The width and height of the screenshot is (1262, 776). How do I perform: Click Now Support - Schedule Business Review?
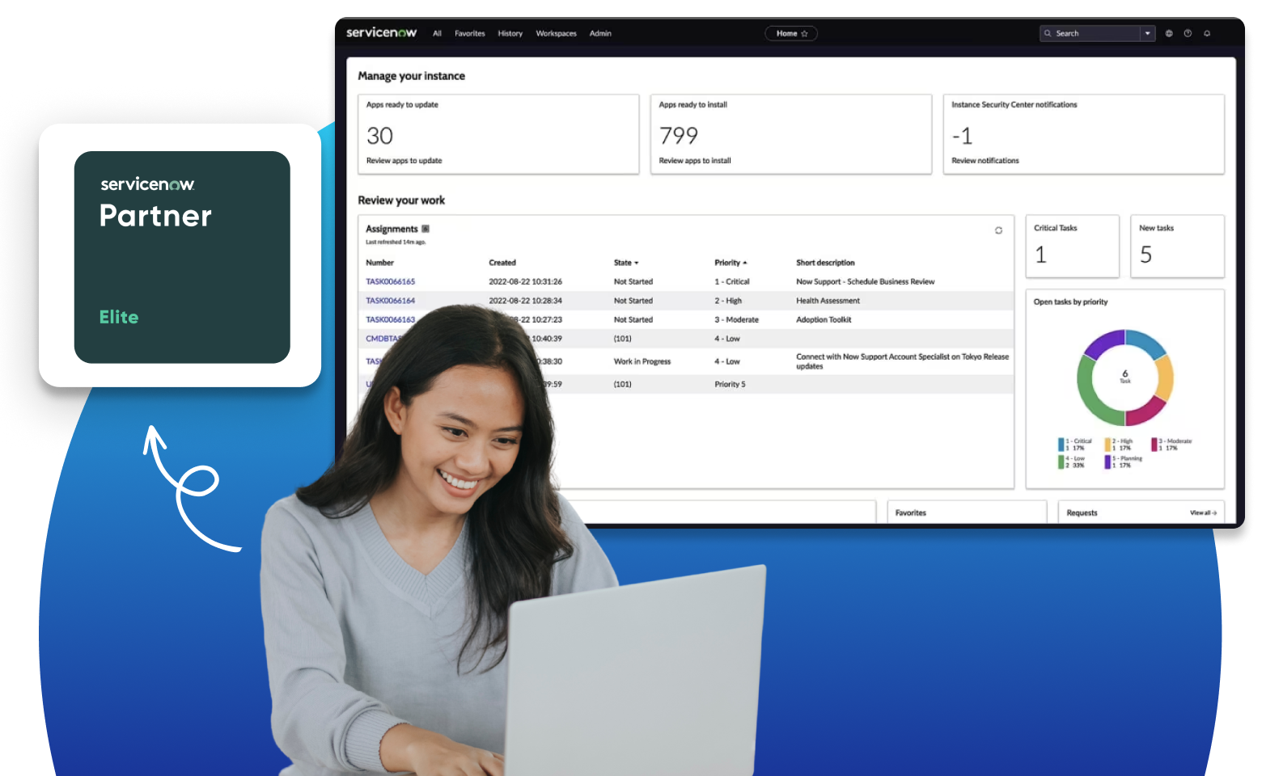point(866,282)
